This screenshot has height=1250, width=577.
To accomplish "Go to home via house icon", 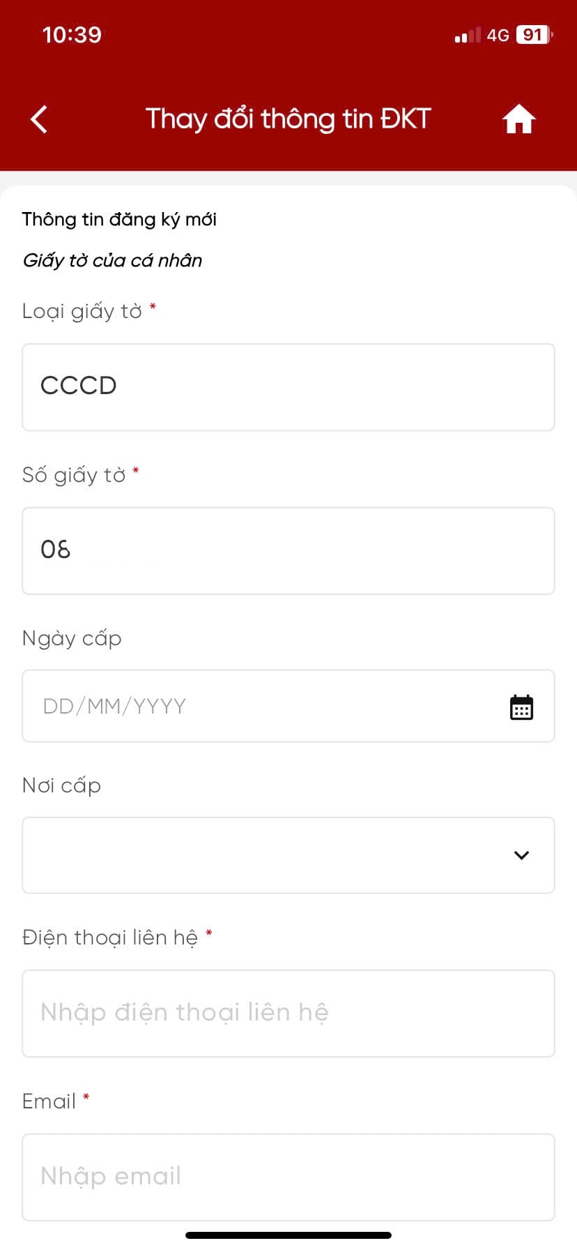I will [x=518, y=119].
